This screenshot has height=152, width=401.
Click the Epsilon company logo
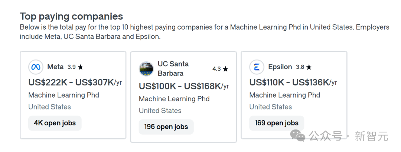257,67
